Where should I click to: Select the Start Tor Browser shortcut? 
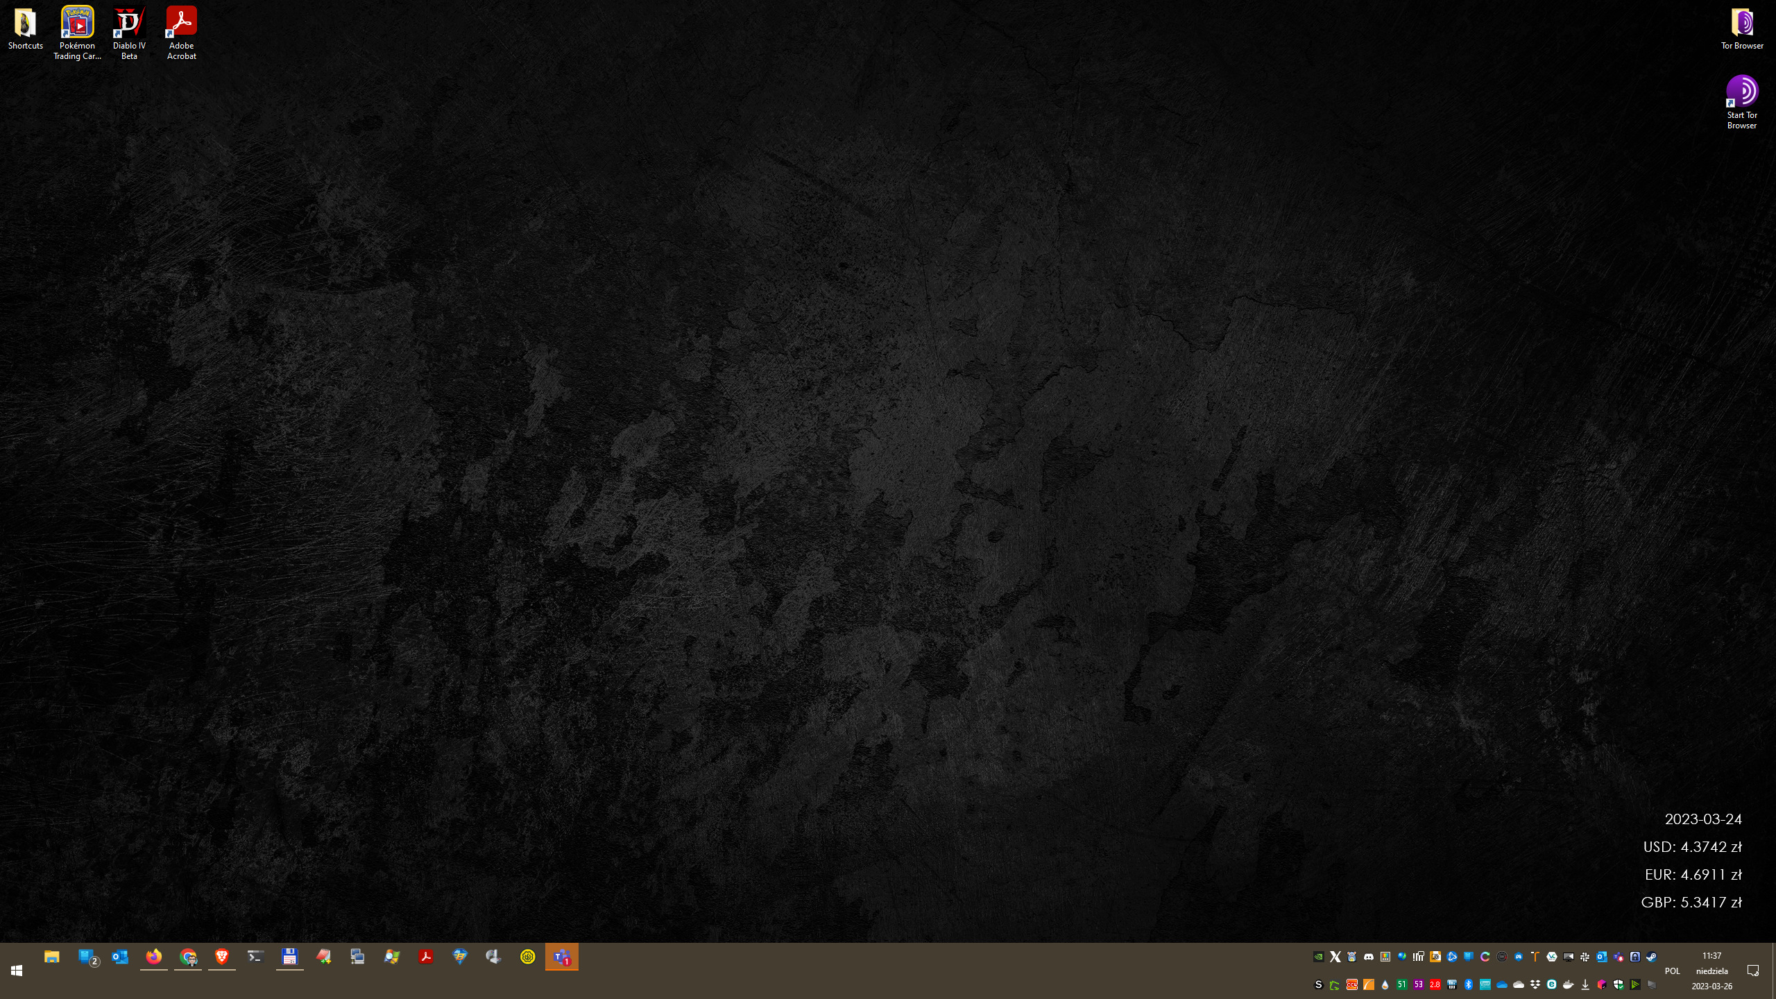click(x=1741, y=102)
